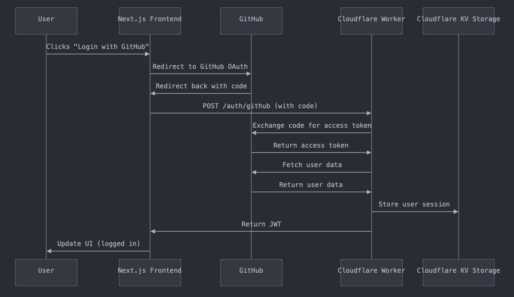The height and width of the screenshot is (297, 514).
Task: Select the top GitHub participant box
Action: 251,21
